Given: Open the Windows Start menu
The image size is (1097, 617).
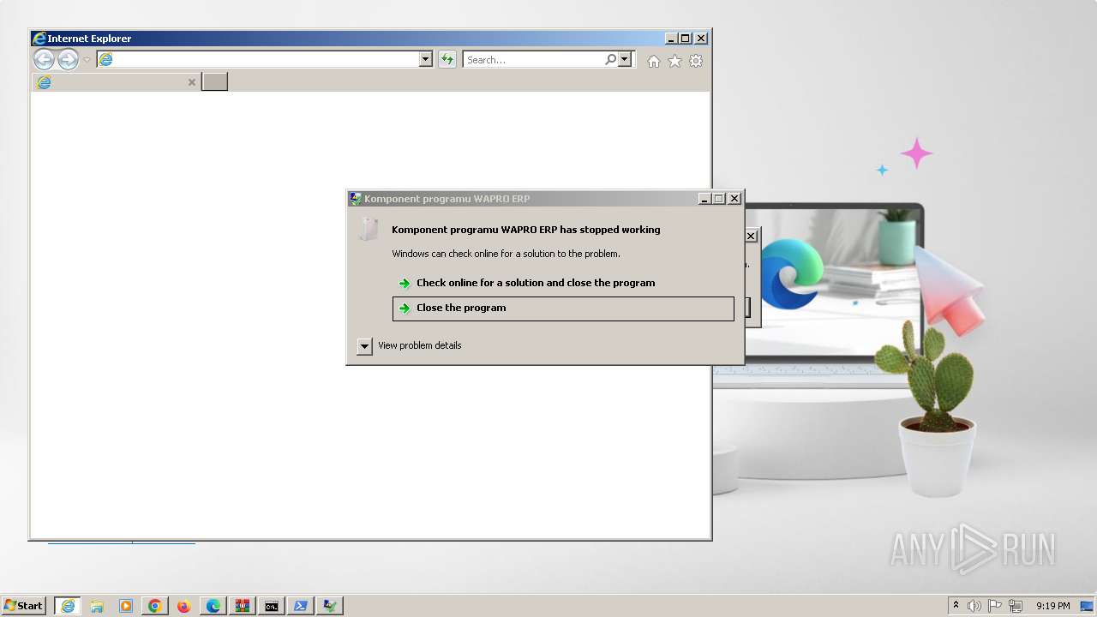Looking at the screenshot, I should click(x=23, y=606).
